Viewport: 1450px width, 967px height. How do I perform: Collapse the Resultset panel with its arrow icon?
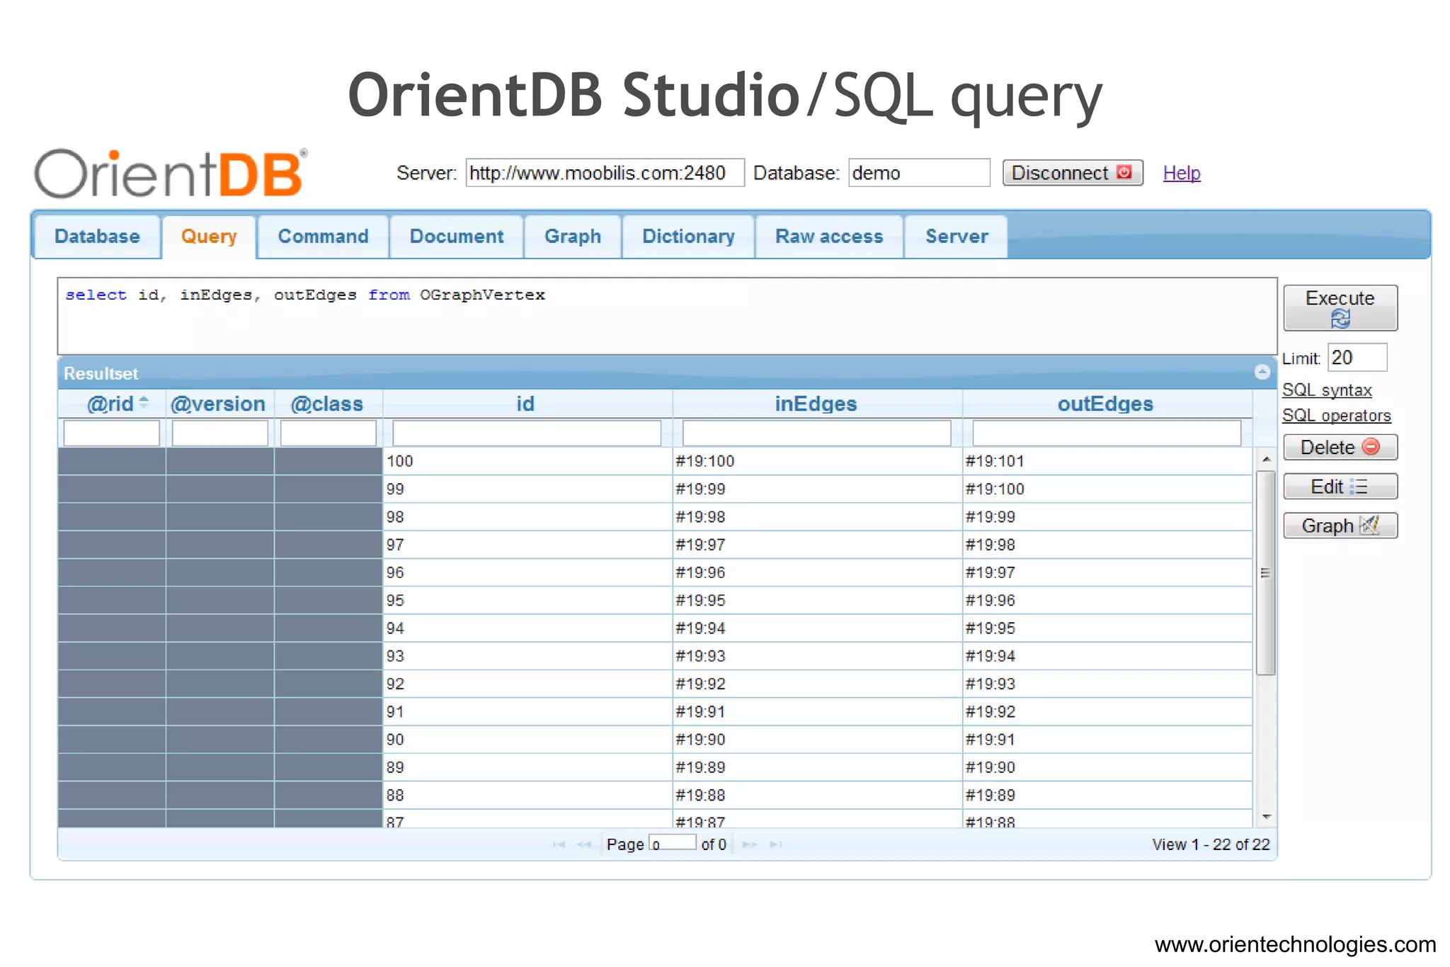coord(1262,372)
